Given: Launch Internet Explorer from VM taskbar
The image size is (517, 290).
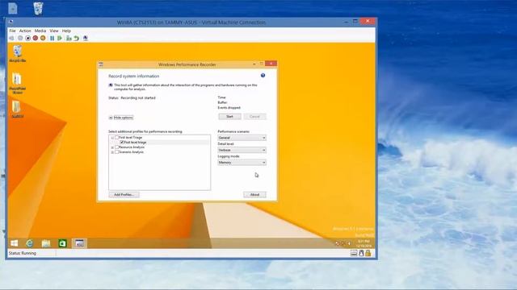Looking at the screenshot, I should (30, 243).
